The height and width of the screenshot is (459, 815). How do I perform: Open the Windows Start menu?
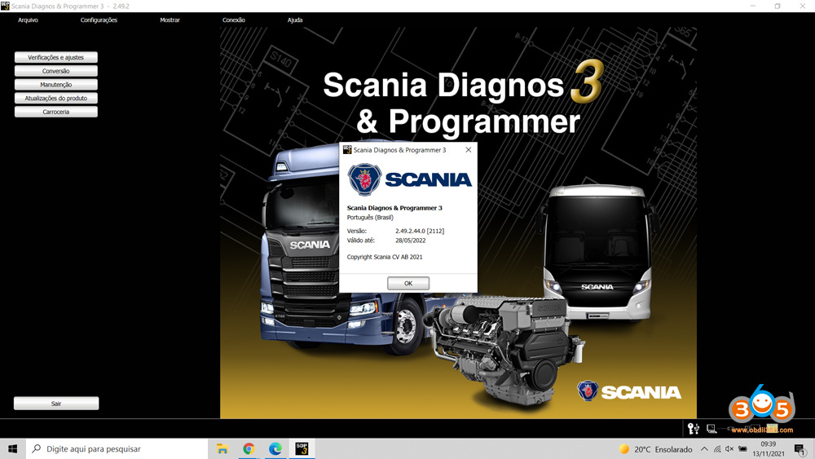coord(13,449)
